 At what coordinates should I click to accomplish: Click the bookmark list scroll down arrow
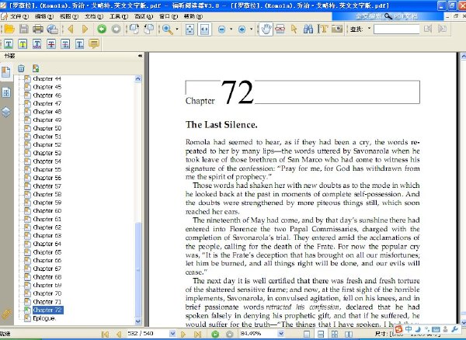click(138, 321)
